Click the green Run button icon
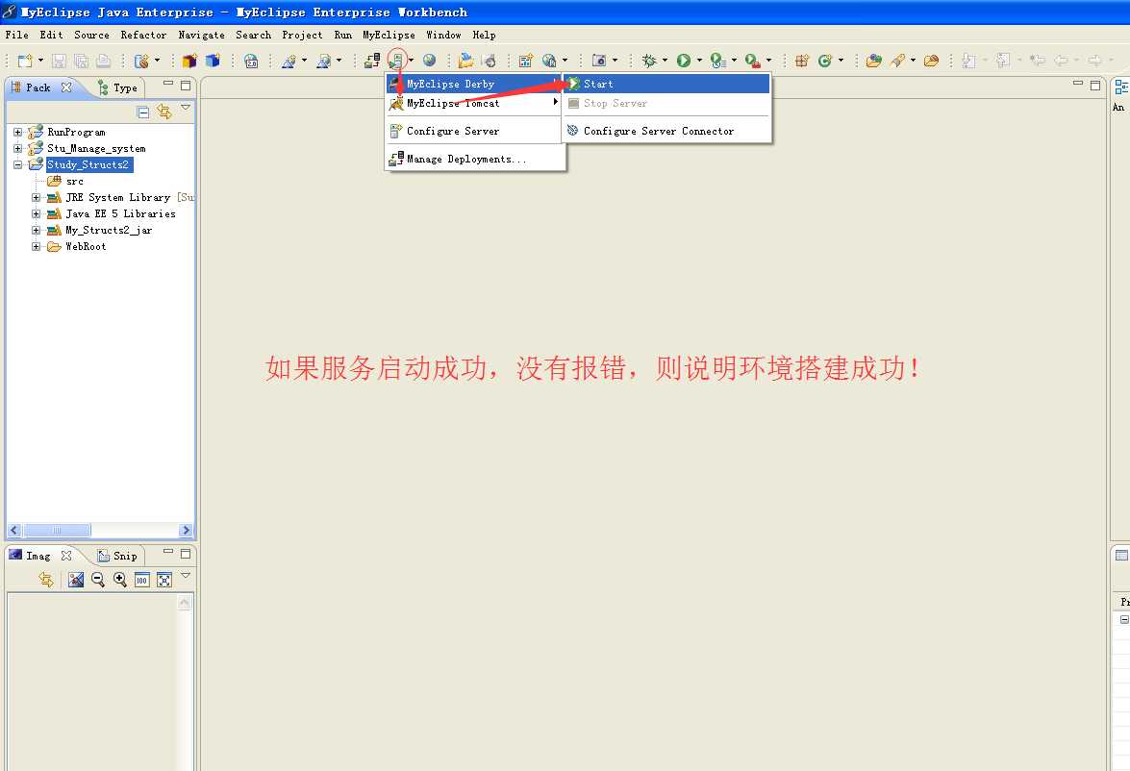 pos(684,62)
